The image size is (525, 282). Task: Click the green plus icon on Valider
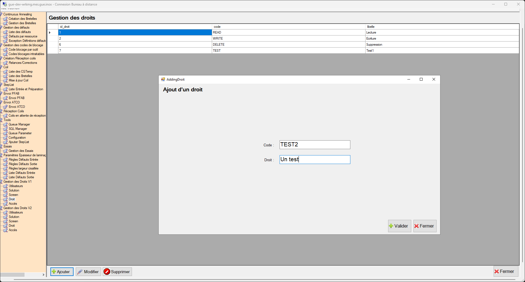pyautogui.click(x=391, y=226)
